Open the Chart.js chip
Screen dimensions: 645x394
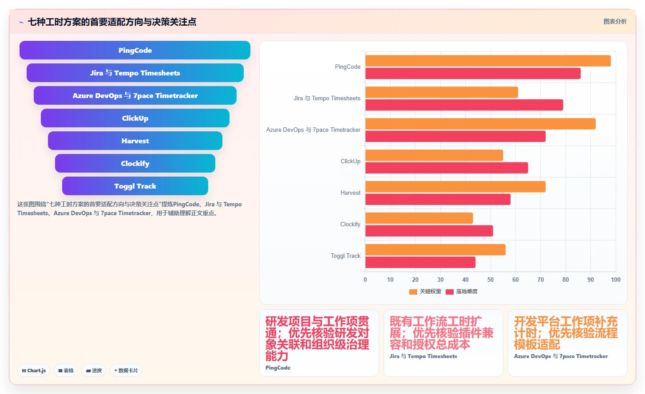pyautogui.click(x=34, y=370)
